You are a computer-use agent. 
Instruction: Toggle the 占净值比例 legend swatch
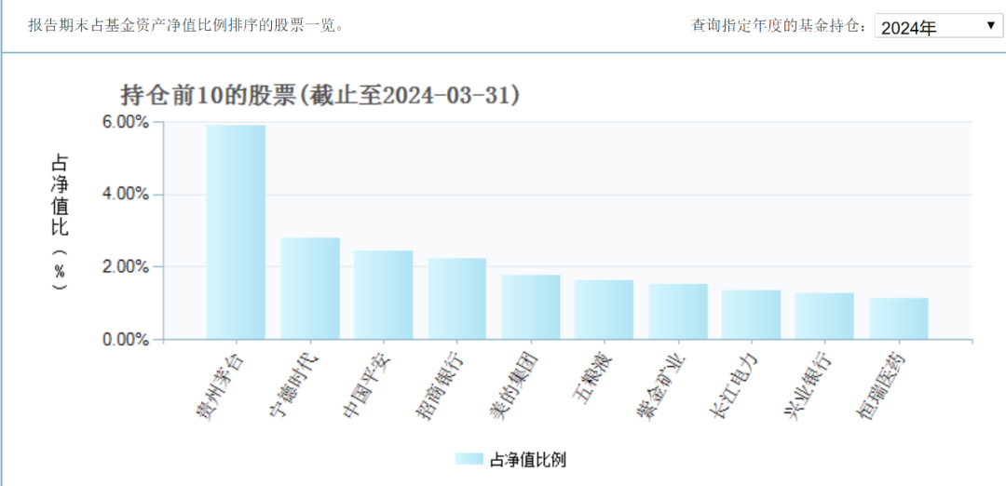click(469, 459)
